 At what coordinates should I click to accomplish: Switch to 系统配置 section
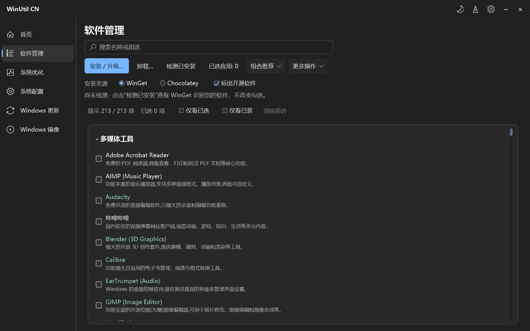[38, 91]
